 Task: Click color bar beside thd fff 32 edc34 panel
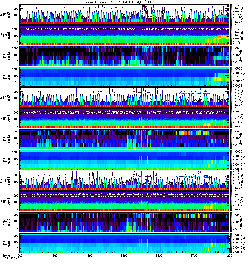(231, 97)
